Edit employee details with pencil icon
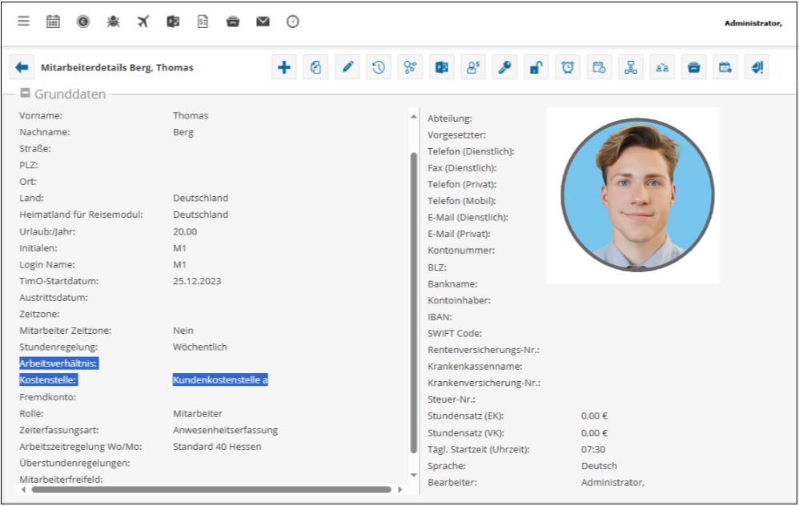The height and width of the screenshot is (506, 799). [x=347, y=68]
